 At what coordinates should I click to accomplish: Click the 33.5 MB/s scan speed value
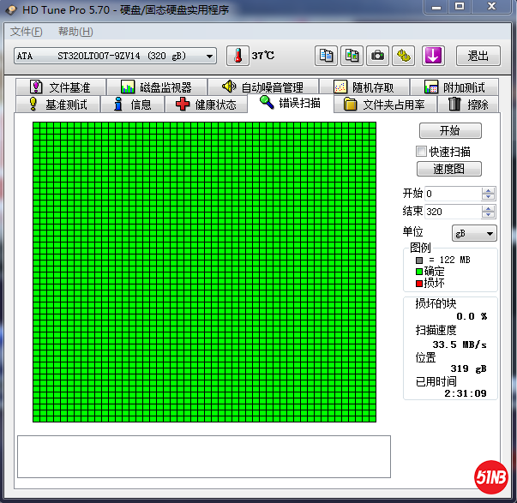pos(460,344)
